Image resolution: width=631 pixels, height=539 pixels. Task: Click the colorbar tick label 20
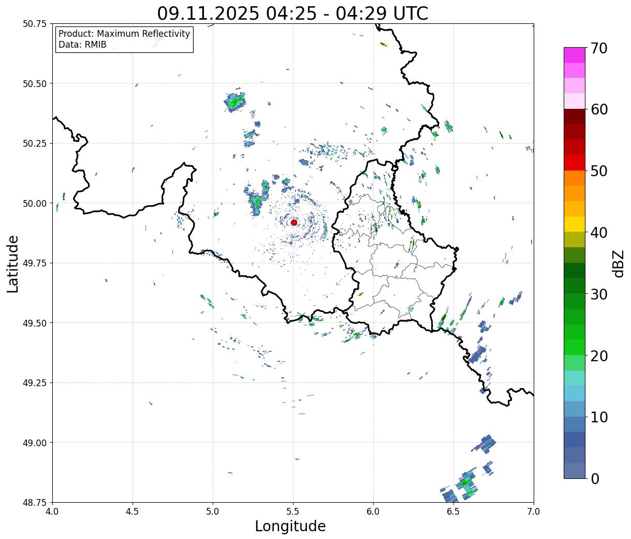point(599,356)
